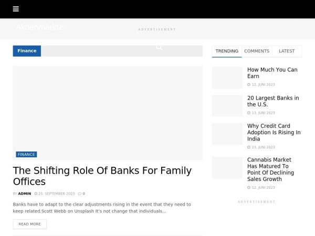Open 20 Largest Banks in the U.S. article
The image size is (315, 236).
pos(273,101)
